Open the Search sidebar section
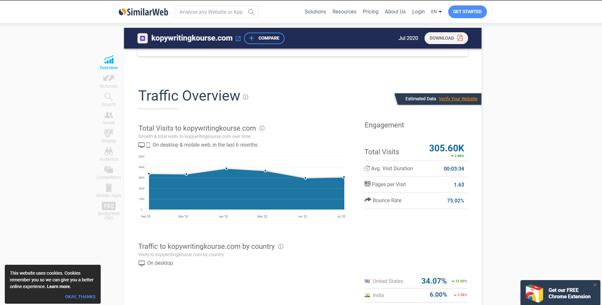The image size is (602, 305). (109, 100)
